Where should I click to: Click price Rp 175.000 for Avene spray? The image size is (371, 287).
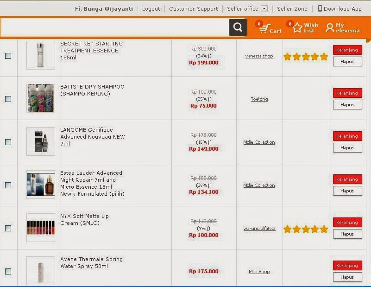[204, 271]
